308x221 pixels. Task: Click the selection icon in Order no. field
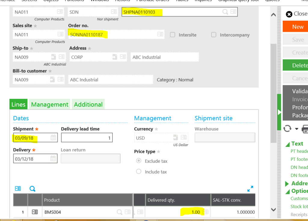pos(160,35)
